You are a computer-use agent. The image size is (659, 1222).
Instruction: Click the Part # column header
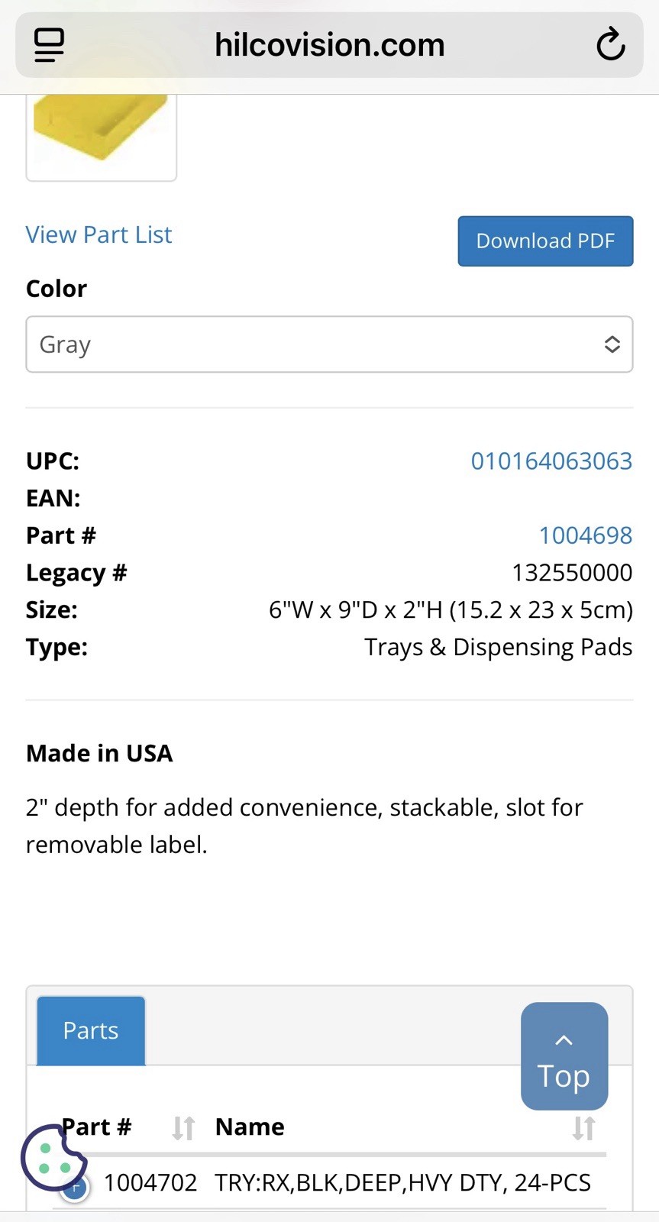point(96,1127)
